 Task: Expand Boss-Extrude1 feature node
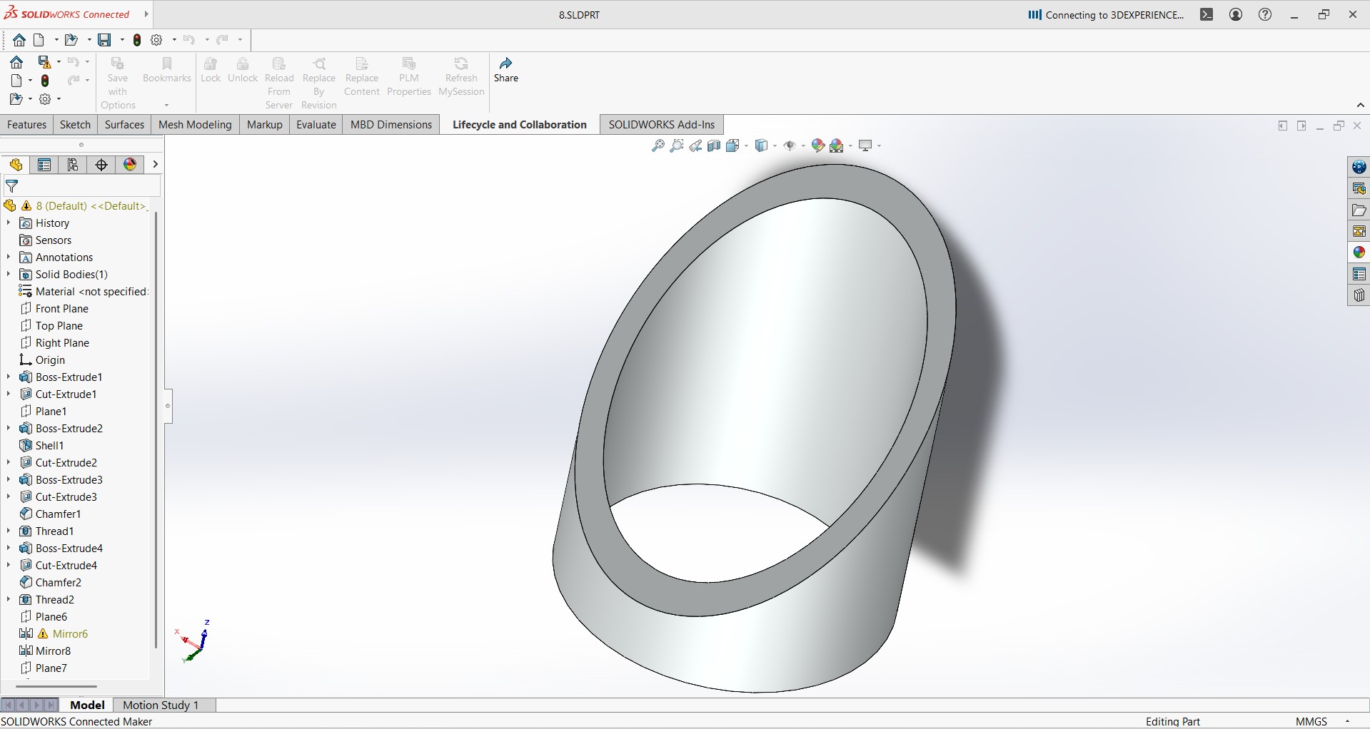click(x=9, y=377)
